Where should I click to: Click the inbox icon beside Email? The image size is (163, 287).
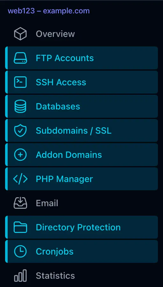(x=20, y=203)
